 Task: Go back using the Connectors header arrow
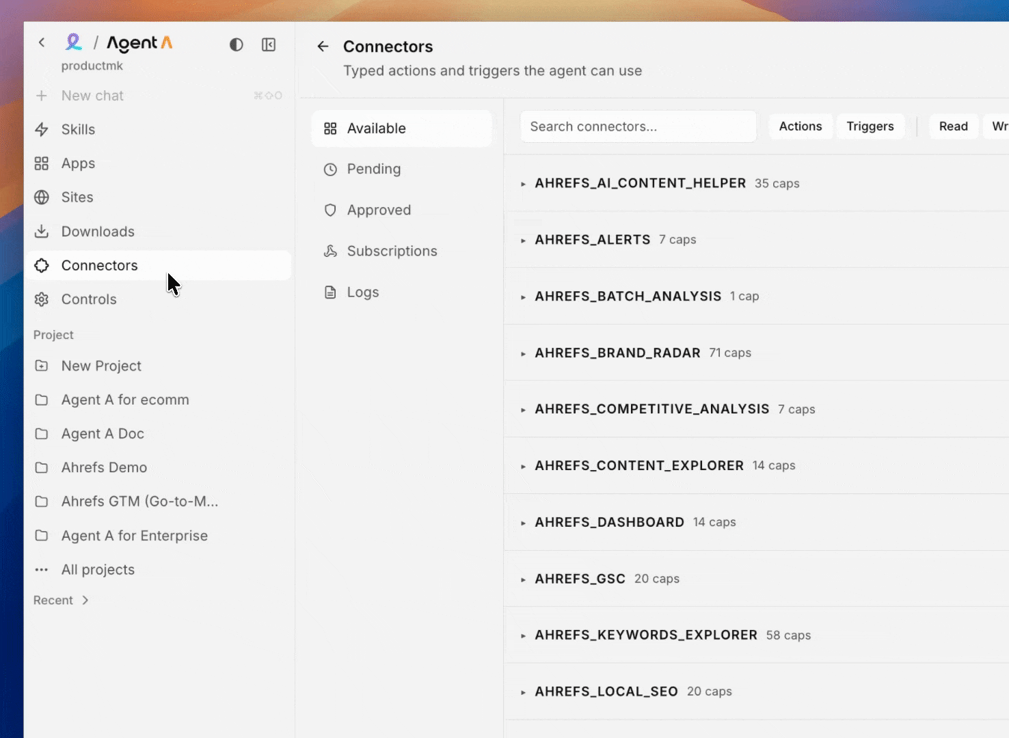(x=323, y=46)
